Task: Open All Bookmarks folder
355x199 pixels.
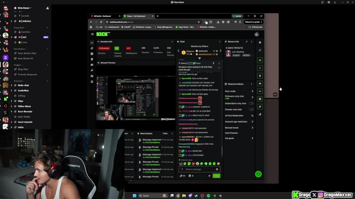Action: tap(255, 27)
